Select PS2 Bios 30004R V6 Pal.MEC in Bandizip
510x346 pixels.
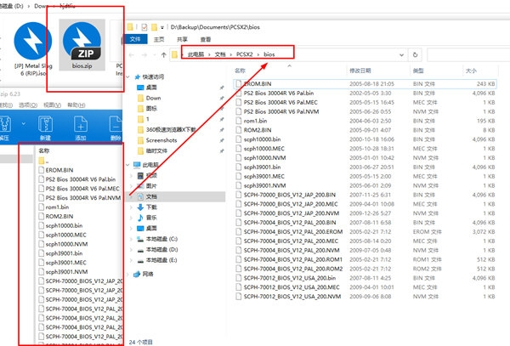[82, 189]
